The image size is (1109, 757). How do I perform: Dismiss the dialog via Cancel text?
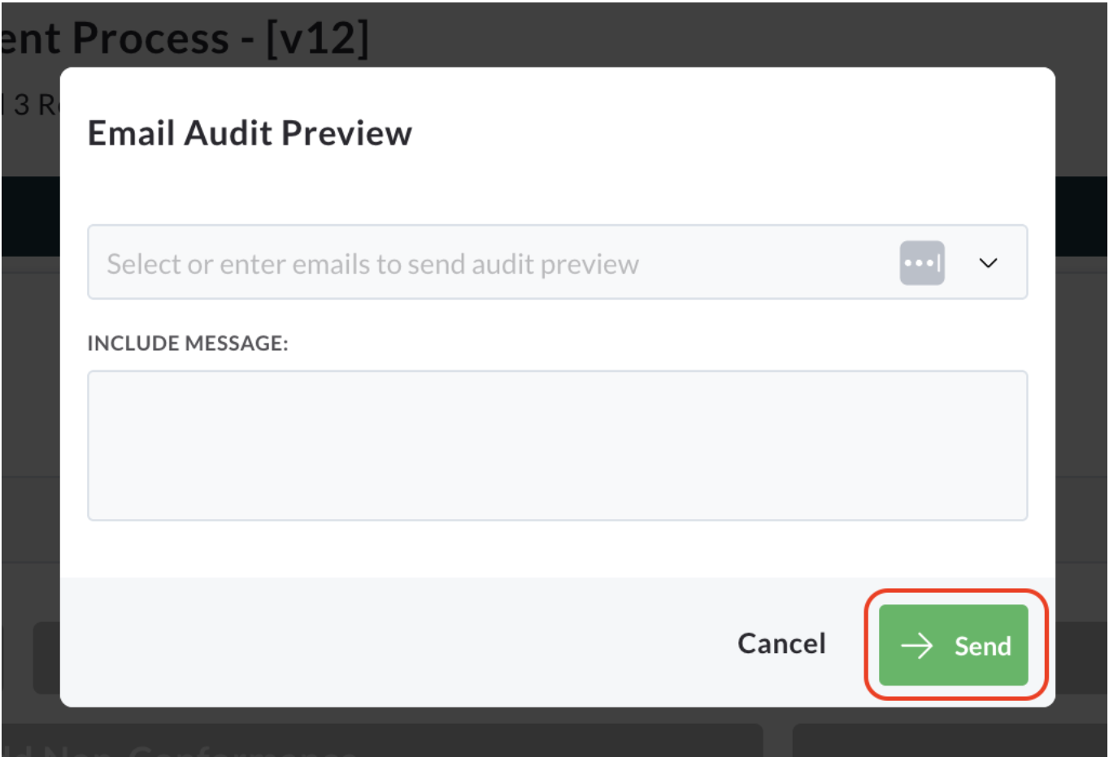(781, 643)
